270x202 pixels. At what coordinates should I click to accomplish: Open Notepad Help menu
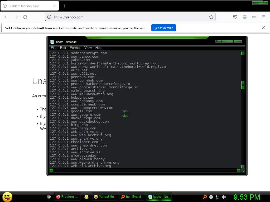click(x=99, y=48)
